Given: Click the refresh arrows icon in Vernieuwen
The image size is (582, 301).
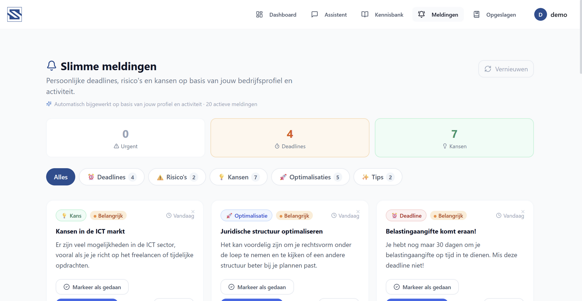Looking at the screenshot, I should (x=488, y=69).
